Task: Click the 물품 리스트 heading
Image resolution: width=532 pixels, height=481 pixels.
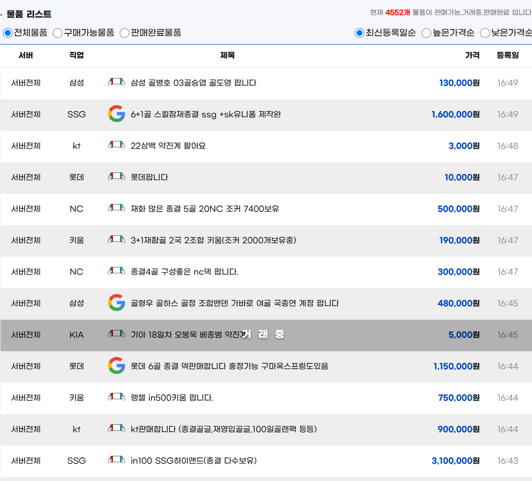Action: pos(29,14)
